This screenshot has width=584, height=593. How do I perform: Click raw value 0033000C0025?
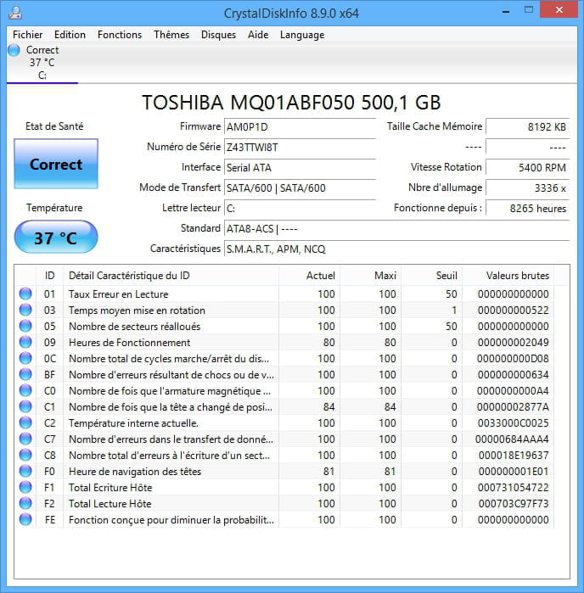(x=513, y=422)
